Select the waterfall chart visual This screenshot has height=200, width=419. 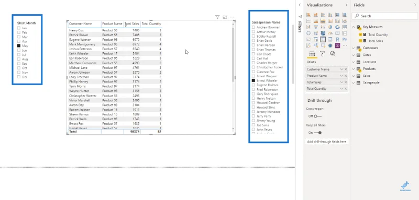coord(308,27)
